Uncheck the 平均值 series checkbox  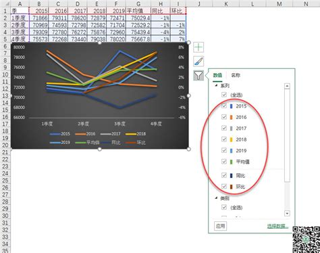point(224,162)
